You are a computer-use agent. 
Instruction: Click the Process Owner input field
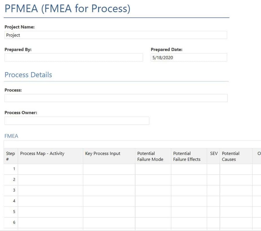77,121
